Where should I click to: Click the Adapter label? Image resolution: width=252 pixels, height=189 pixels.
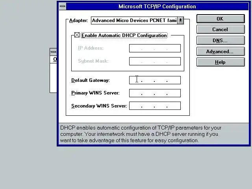[79, 20]
